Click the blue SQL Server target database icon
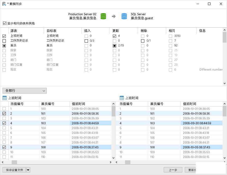Viewport: 227px width, 175px height. click(124, 16)
